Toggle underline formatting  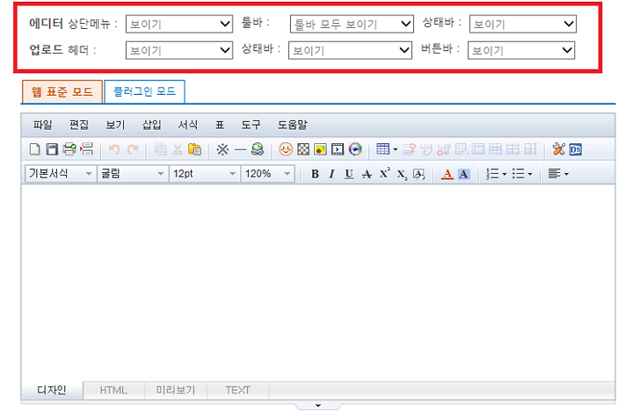pos(349,174)
